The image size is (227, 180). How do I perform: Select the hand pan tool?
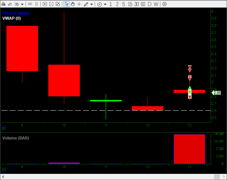click(x=73, y=4)
